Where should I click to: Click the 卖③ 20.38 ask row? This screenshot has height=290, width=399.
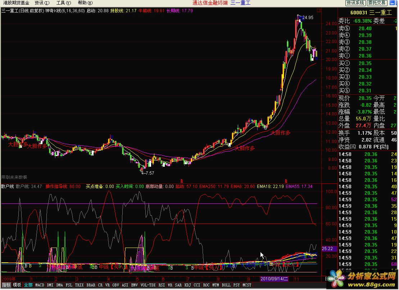coord(355,42)
